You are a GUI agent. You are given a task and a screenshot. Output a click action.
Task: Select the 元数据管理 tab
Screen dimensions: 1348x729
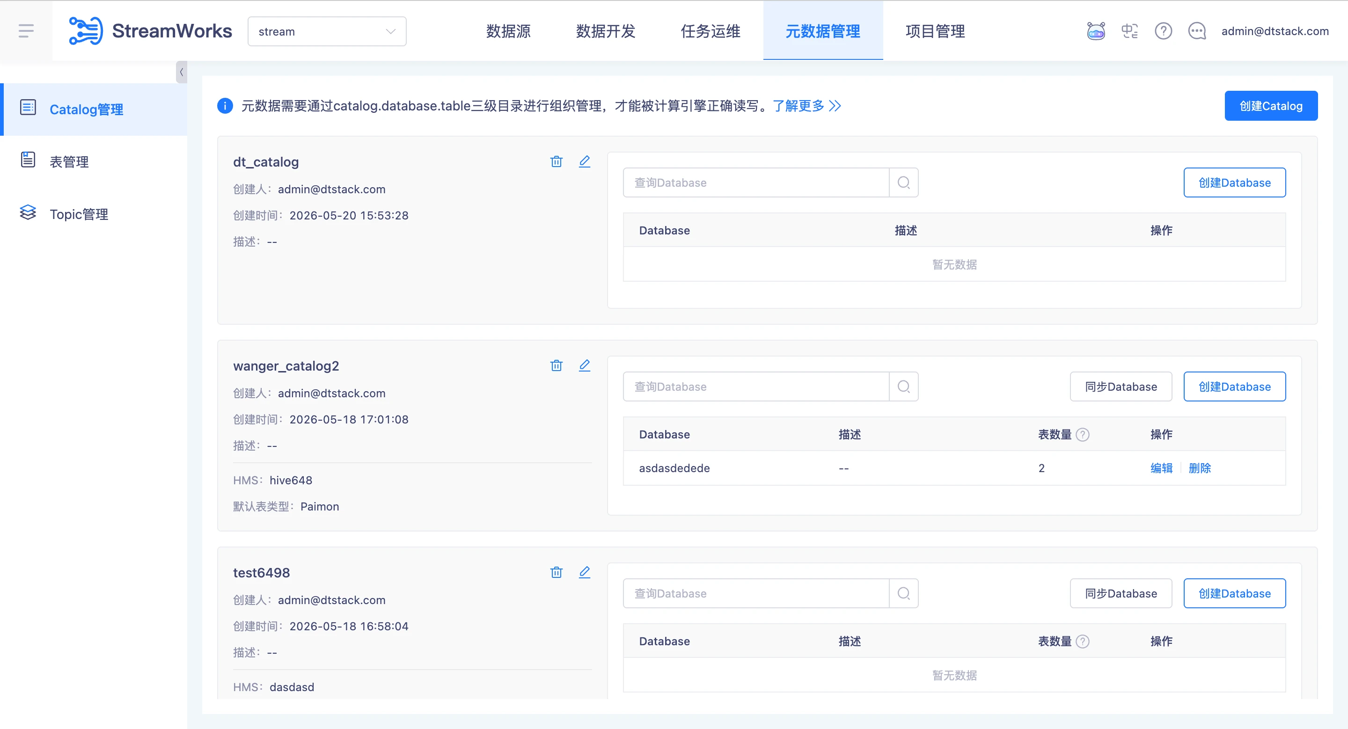pos(823,31)
